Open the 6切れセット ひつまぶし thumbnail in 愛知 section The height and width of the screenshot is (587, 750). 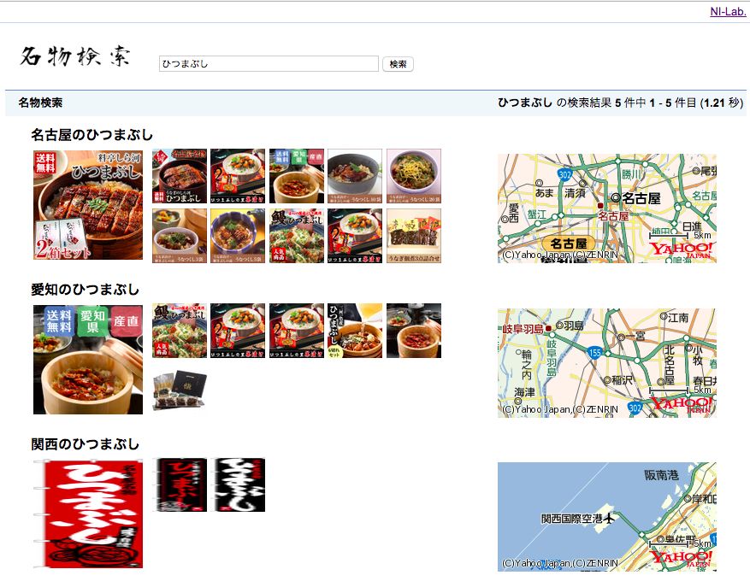[355, 331]
